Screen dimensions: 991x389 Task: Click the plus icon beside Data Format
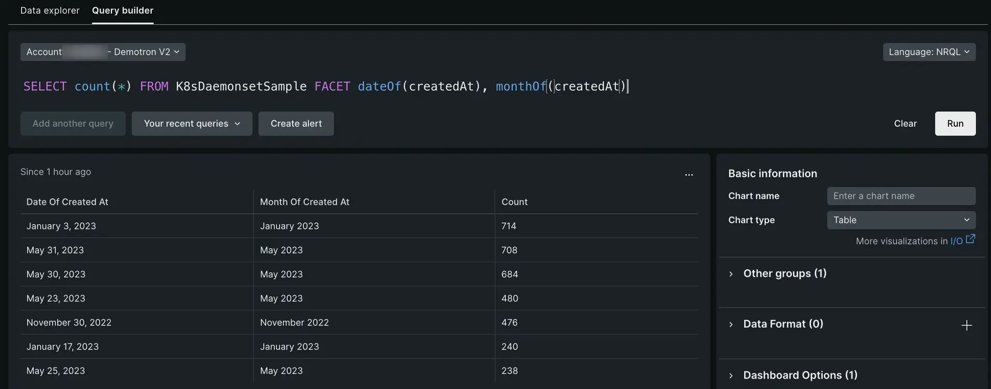[966, 325]
